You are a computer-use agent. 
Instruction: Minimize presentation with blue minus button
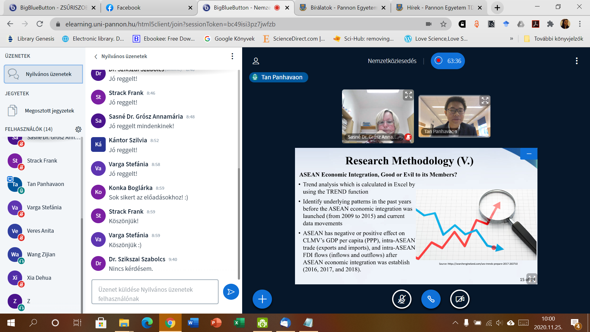tap(529, 154)
